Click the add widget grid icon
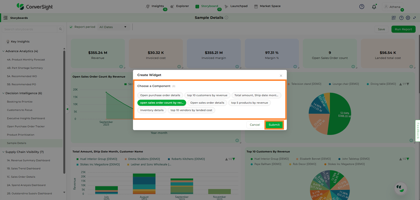420x200 pixels. (394, 18)
